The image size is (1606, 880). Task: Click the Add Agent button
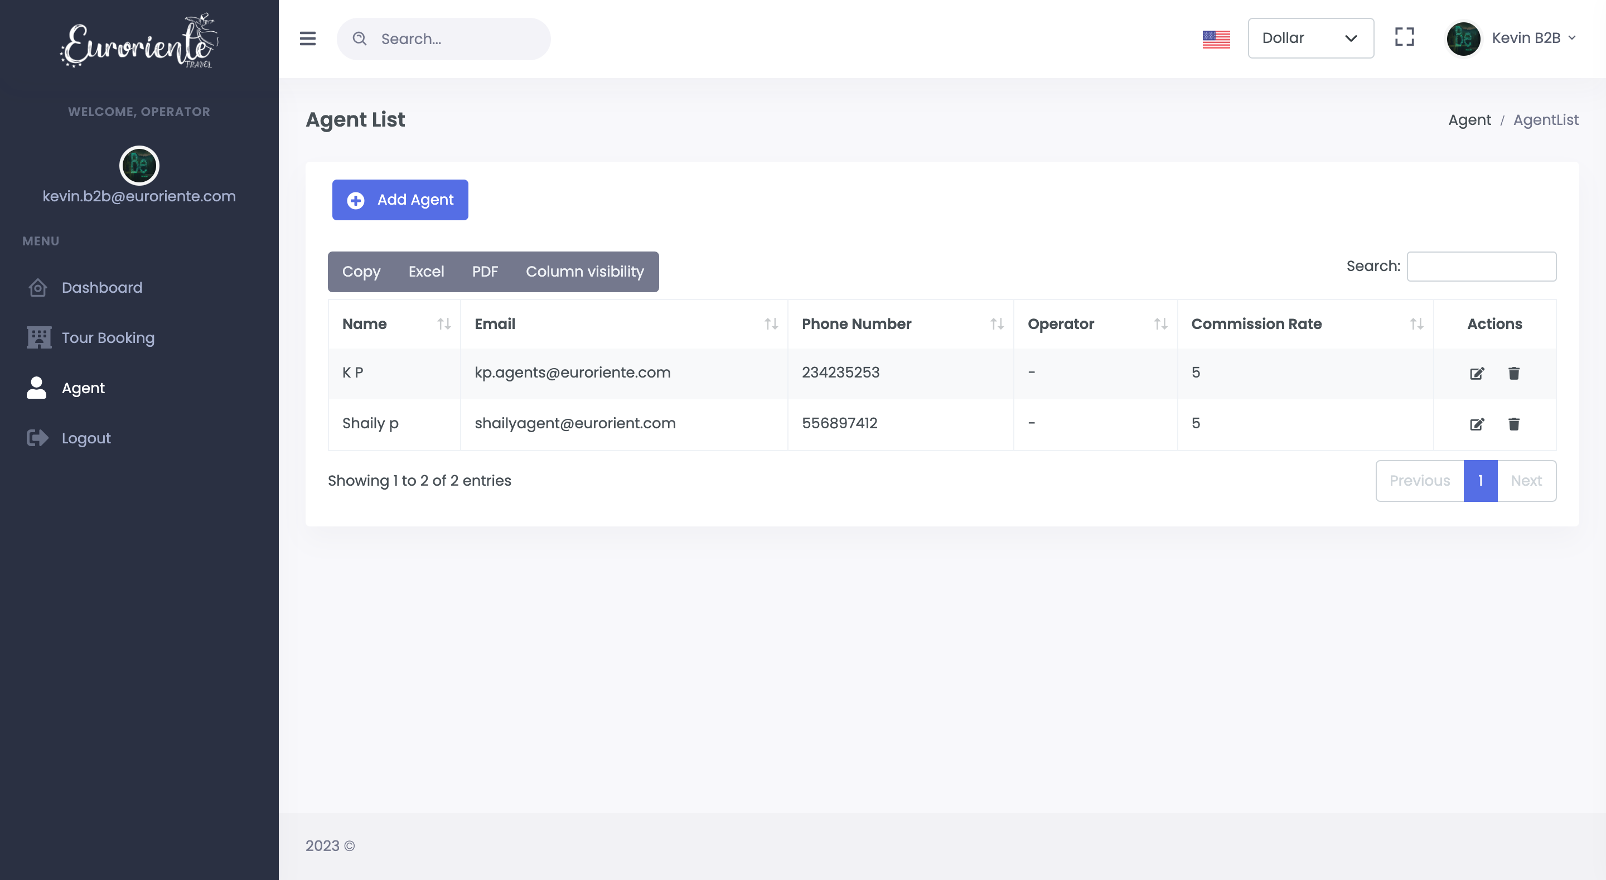400,200
